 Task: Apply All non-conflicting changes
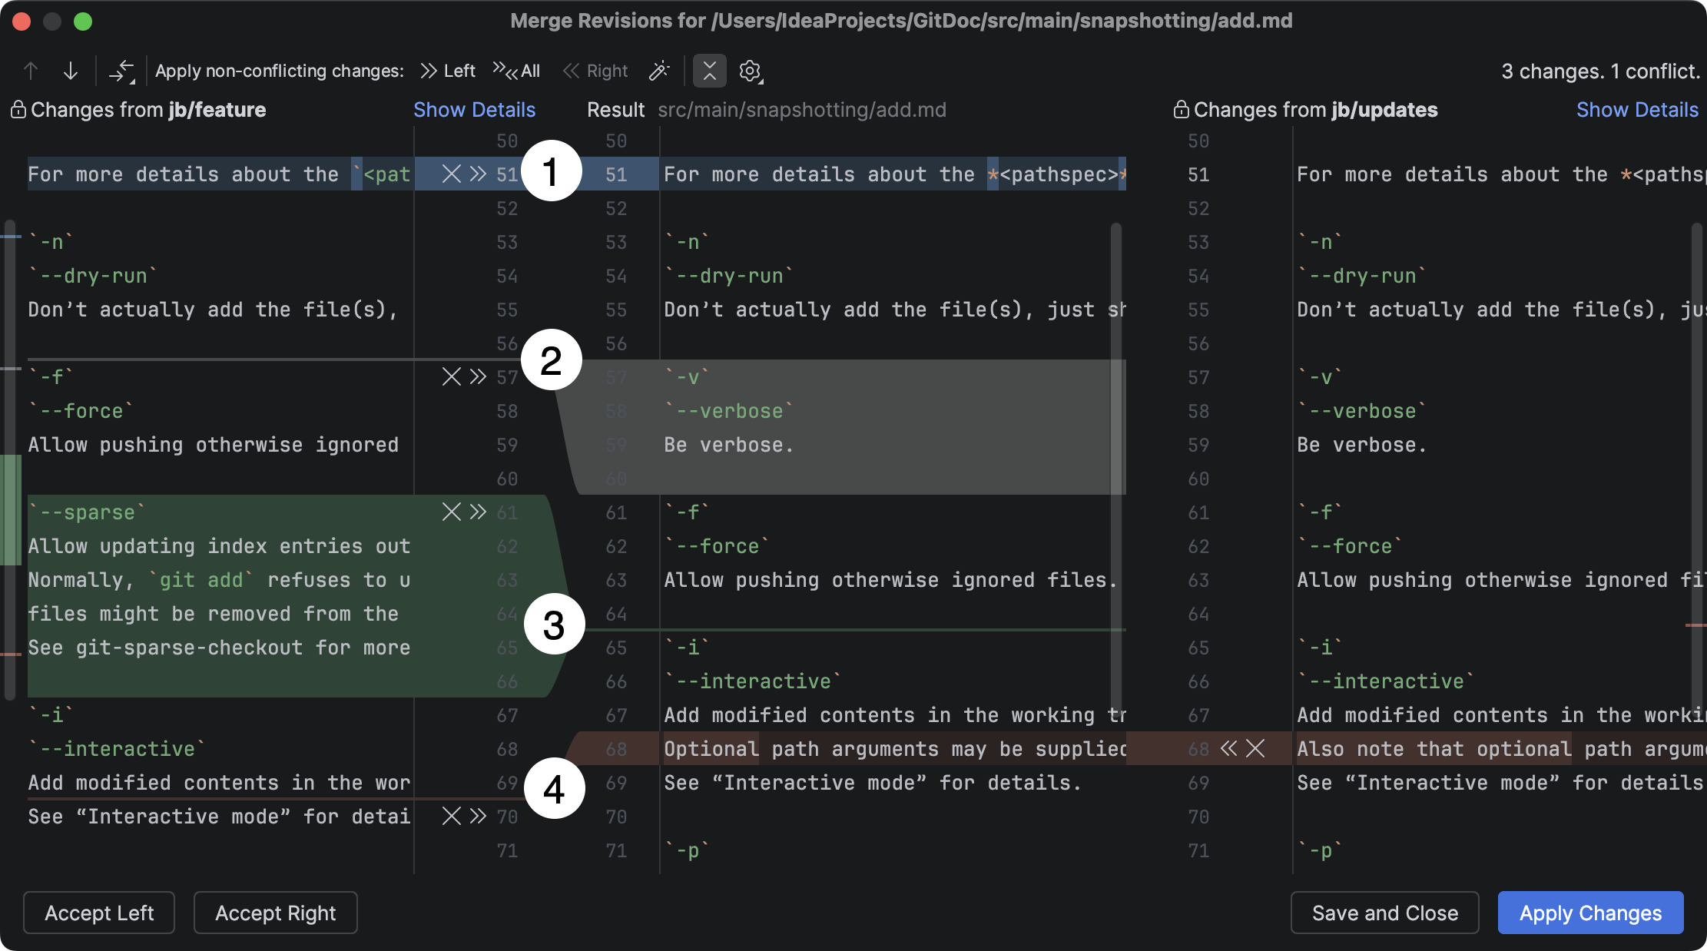click(516, 71)
